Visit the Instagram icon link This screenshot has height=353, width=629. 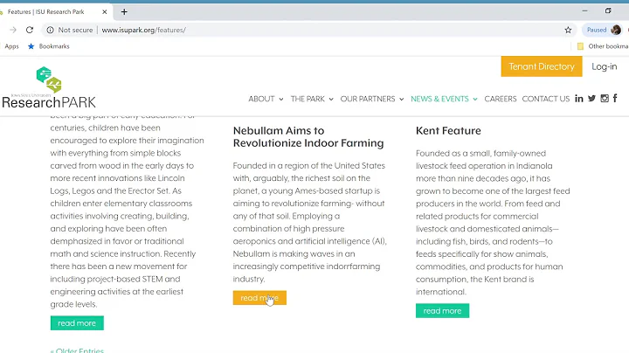click(604, 99)
